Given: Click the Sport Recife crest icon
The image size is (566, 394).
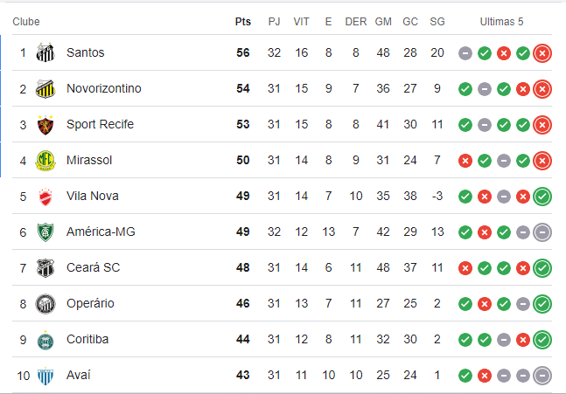Looking at the screenshot, I should (x=45, y=125).
